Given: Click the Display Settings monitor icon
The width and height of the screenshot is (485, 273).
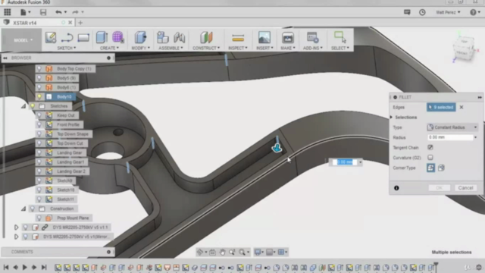Looking at the screenshot, I should pos(258,253).
